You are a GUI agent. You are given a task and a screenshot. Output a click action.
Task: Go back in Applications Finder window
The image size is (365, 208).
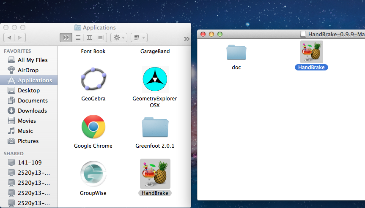9,38
